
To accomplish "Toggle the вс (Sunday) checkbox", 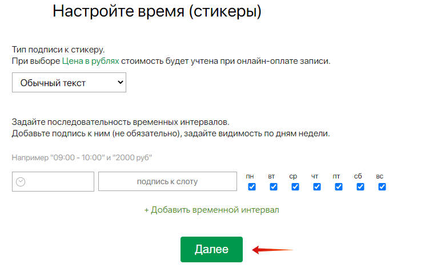I will point(382,186).
